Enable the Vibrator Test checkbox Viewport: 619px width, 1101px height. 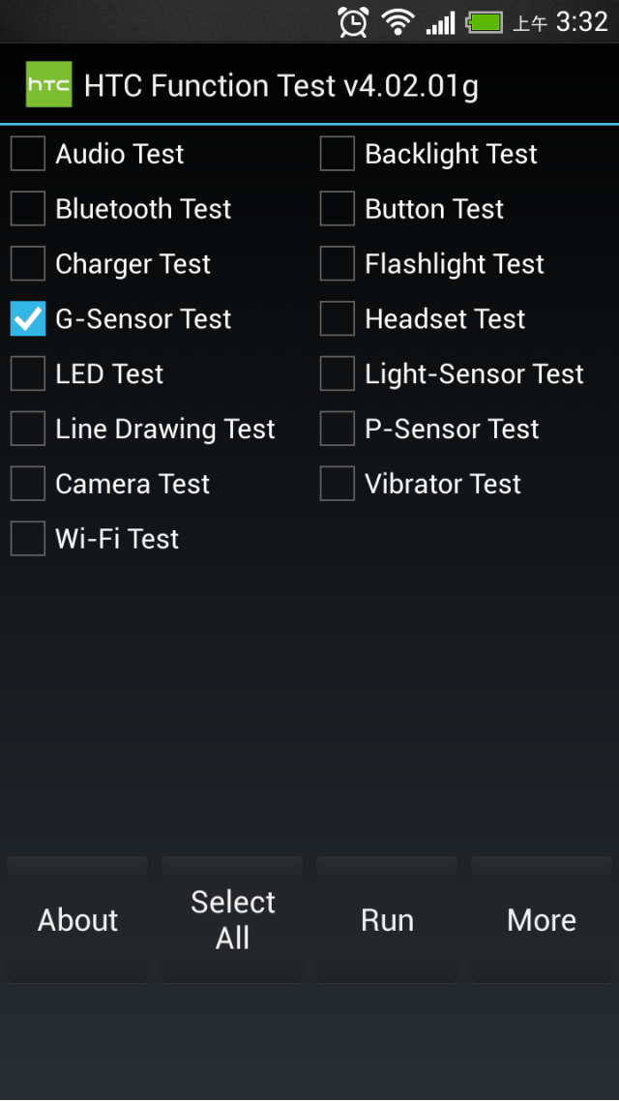point(337,484)
